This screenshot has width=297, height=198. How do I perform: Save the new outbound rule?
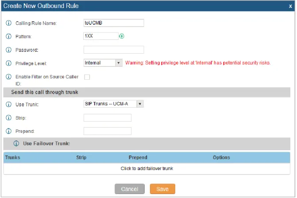[x=162, y=189]
